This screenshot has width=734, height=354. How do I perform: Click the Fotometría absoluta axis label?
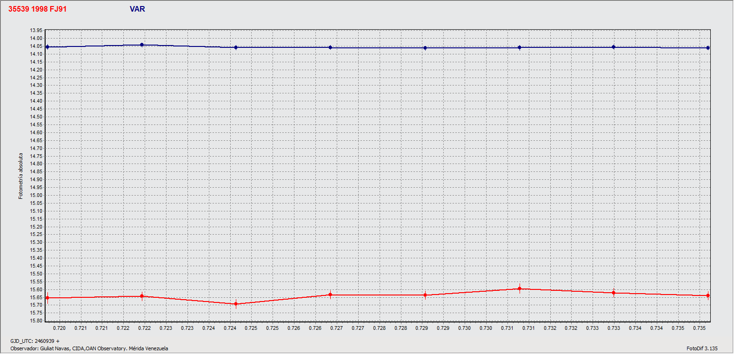20,176
